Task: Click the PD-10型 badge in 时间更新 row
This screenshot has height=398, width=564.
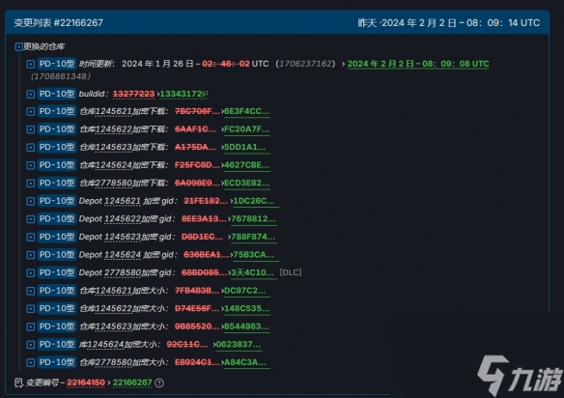Action: [x=57, y=64]
